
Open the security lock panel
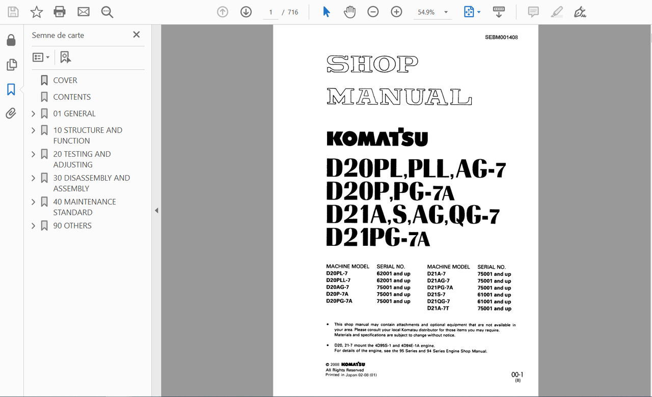click(11, 40)
